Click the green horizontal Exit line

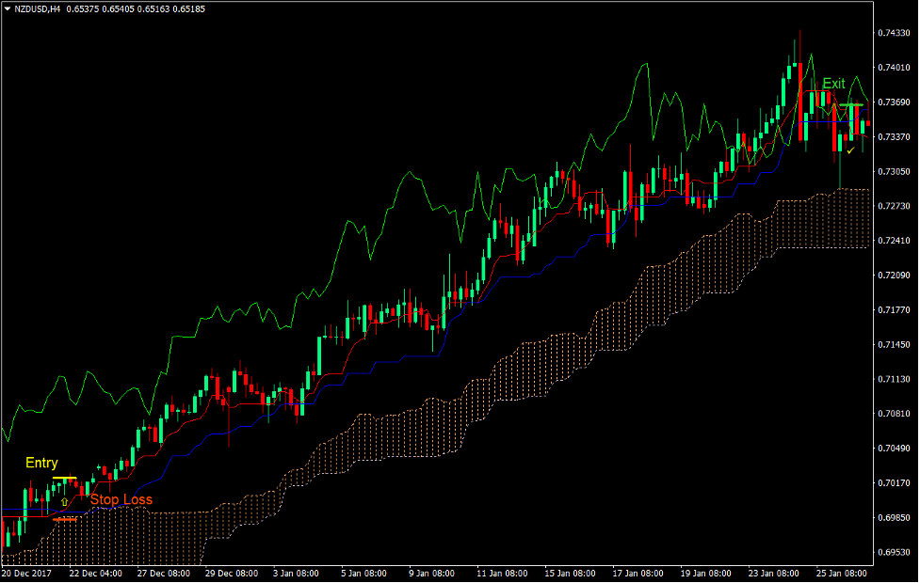tap(851, 104)
